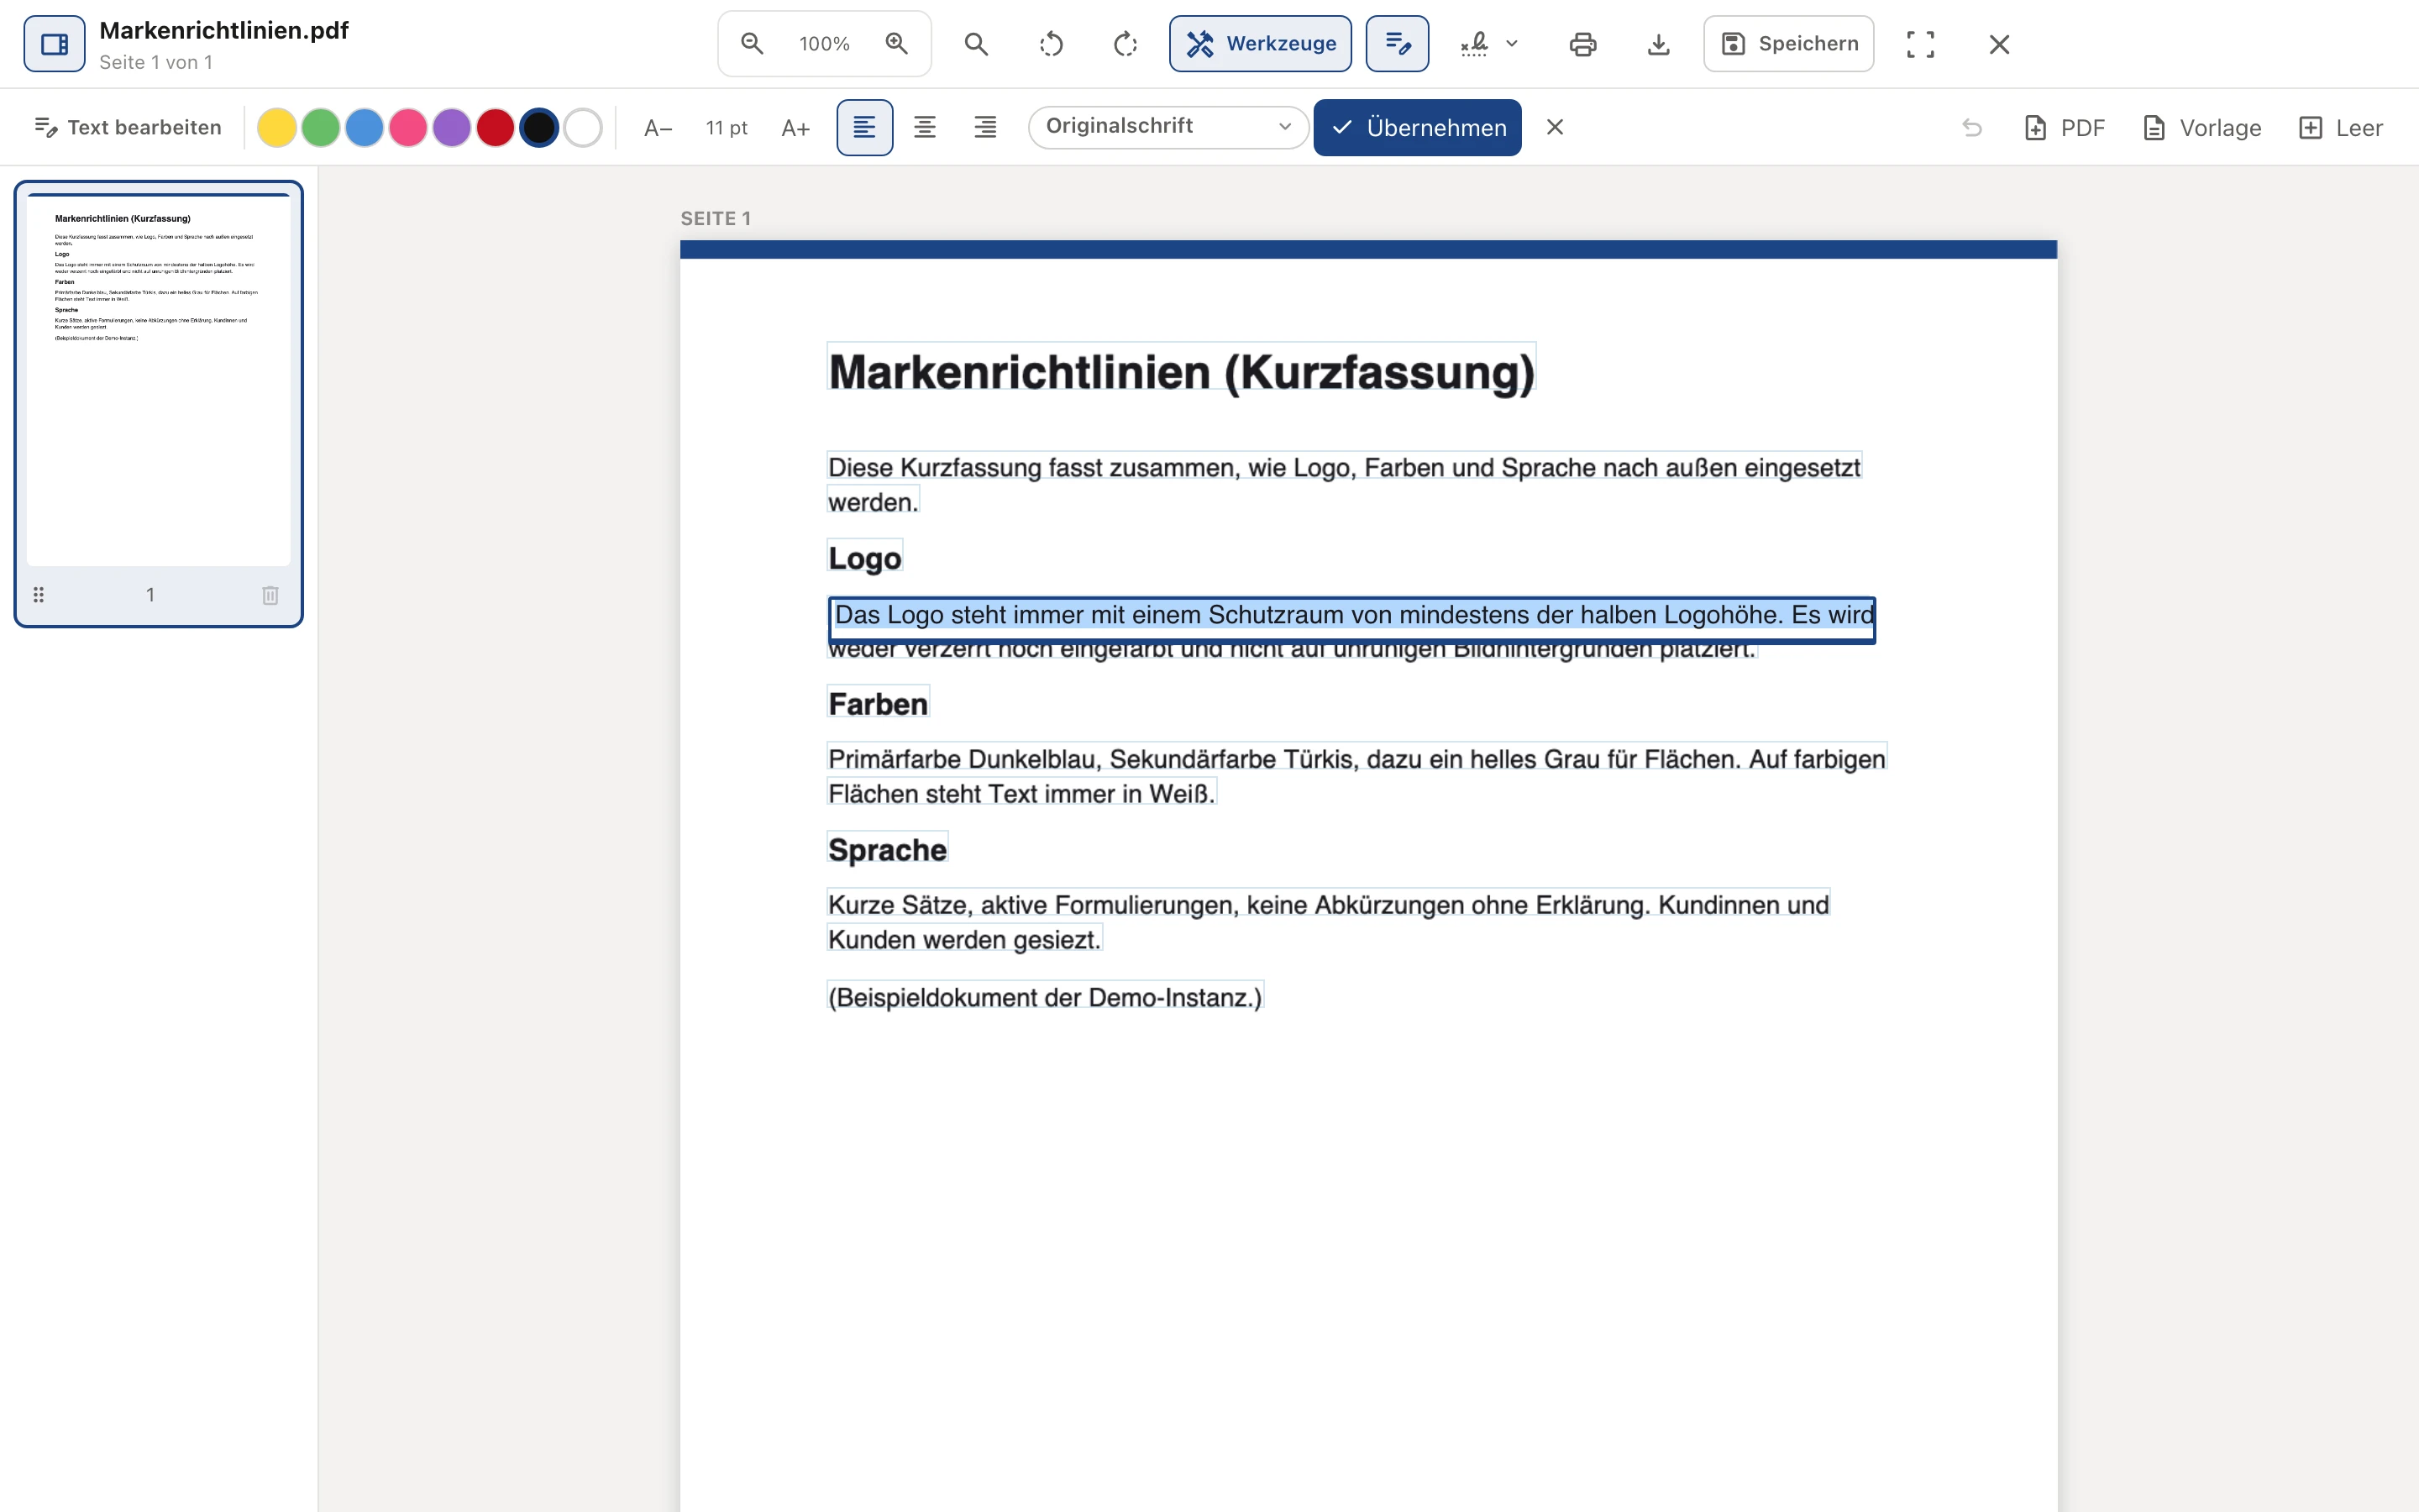Pick the white color swatch
Screen dimensions: 2419x1512
click(x=583, y=128)
